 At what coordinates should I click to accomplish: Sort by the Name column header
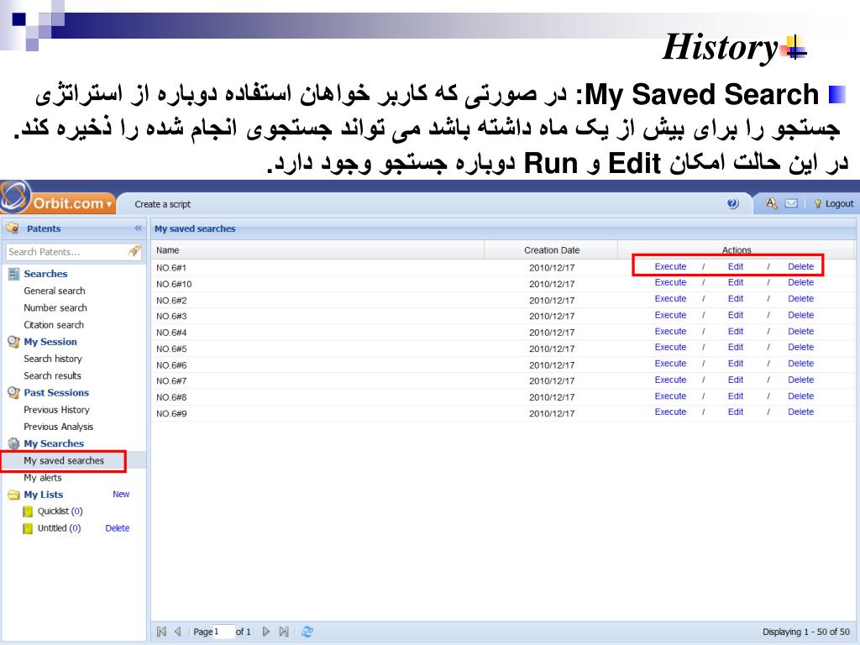click(x=317, y=250)
